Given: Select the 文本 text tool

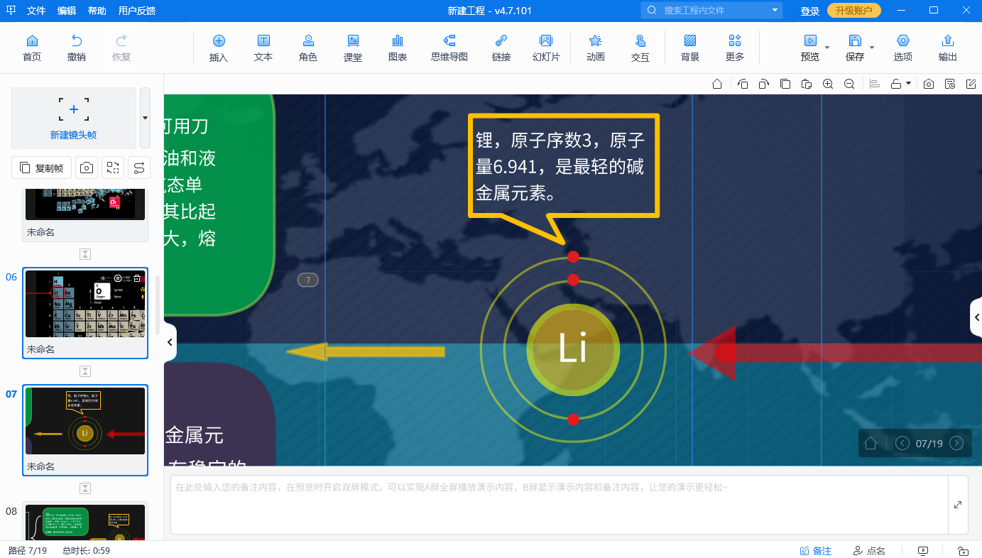Looking at the screenshot, I should tap(263, 48).
